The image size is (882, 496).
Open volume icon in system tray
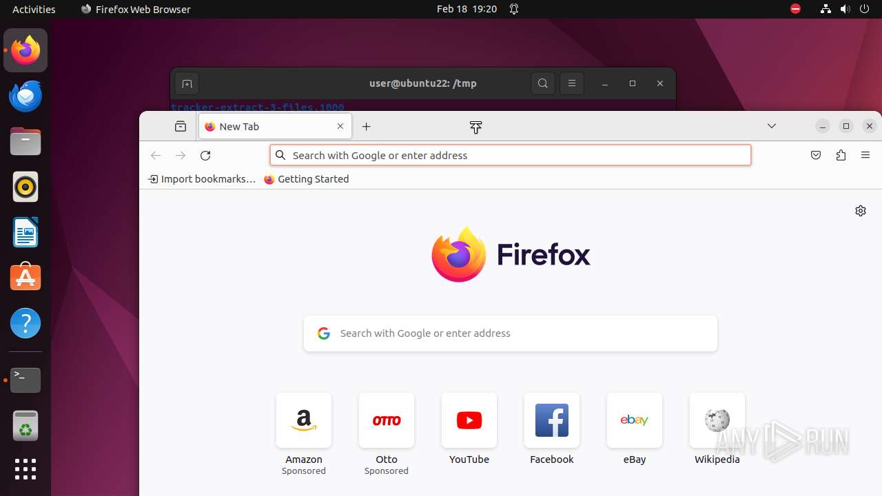pos(845,9)
